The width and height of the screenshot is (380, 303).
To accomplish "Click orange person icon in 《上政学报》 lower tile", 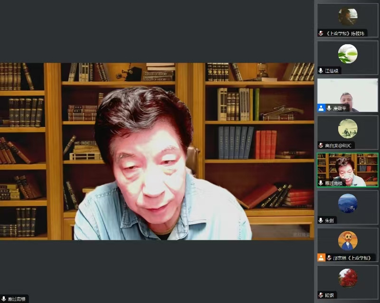I will pyautogui.click(x=321, y=257).
